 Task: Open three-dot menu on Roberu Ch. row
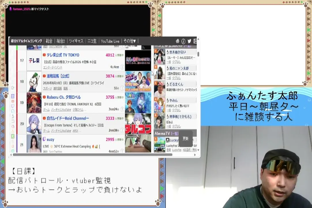(x=122, y=109)
